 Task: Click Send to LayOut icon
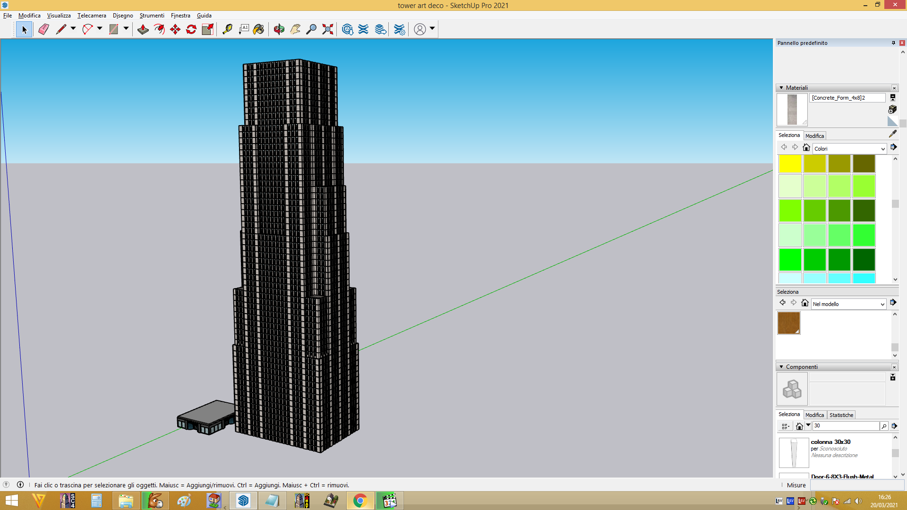(x=380, y=29)
